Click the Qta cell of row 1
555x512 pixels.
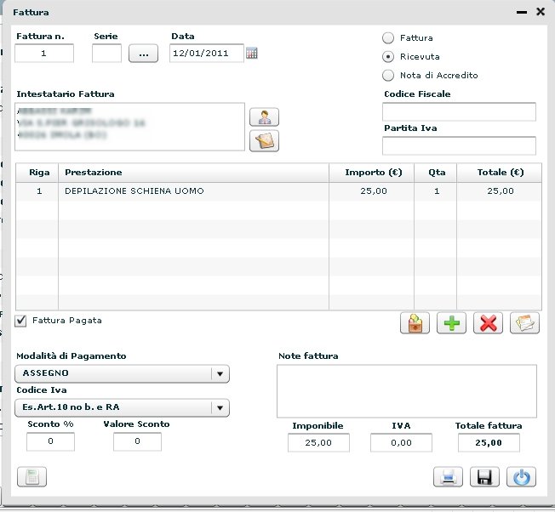(436, 191)
